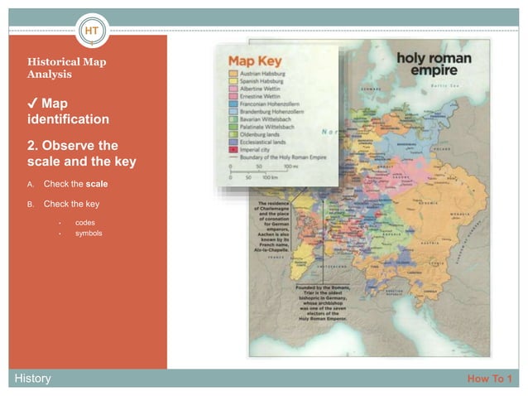The image size is (528, 396).
Task: Click the Ecclesiastical lands color swatch
Action: coord(233,142)
